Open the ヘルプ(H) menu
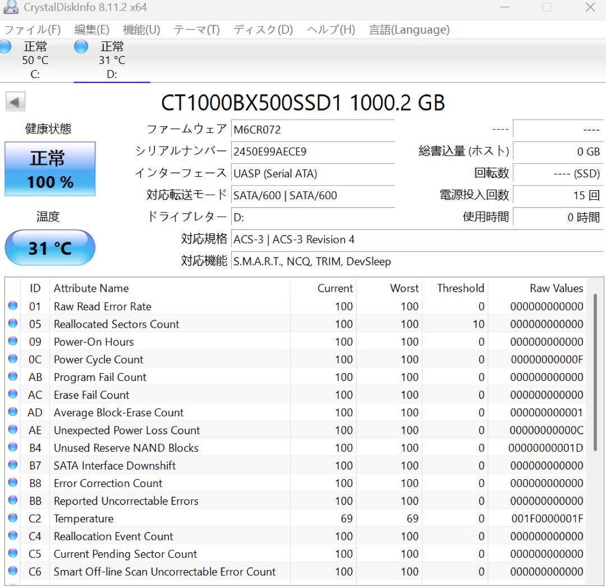 331,30
